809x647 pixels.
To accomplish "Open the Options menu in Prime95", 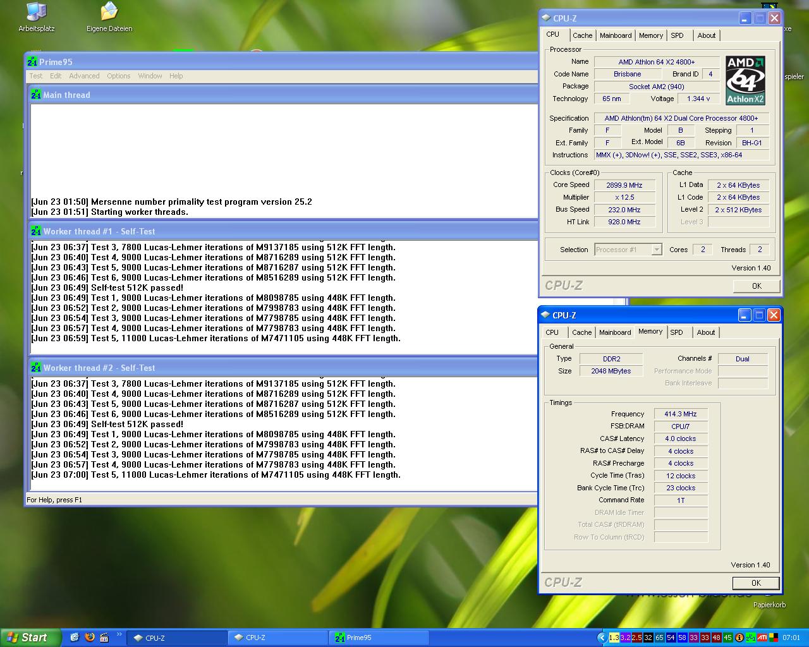I will [x=118, y=76].
